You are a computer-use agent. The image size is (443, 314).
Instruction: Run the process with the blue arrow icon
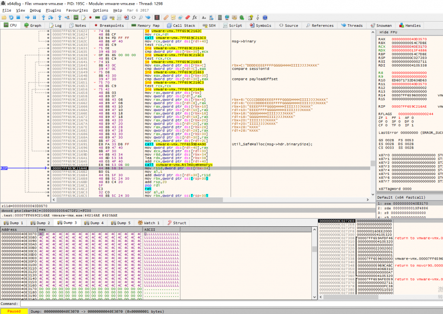(27, 16)
